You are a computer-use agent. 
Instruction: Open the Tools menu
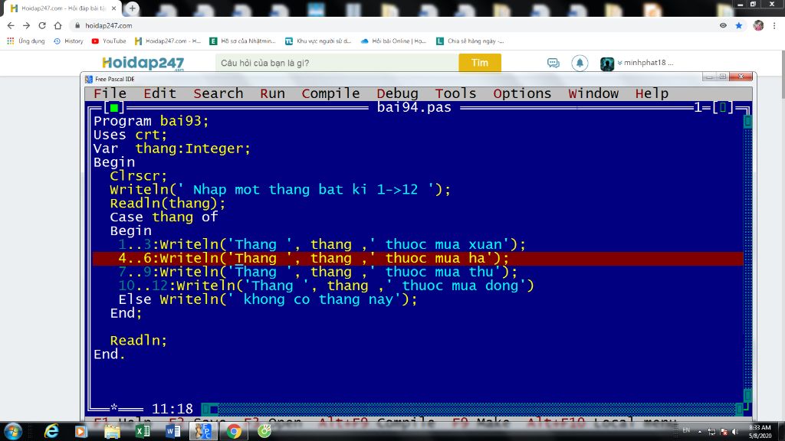(455, 93)
